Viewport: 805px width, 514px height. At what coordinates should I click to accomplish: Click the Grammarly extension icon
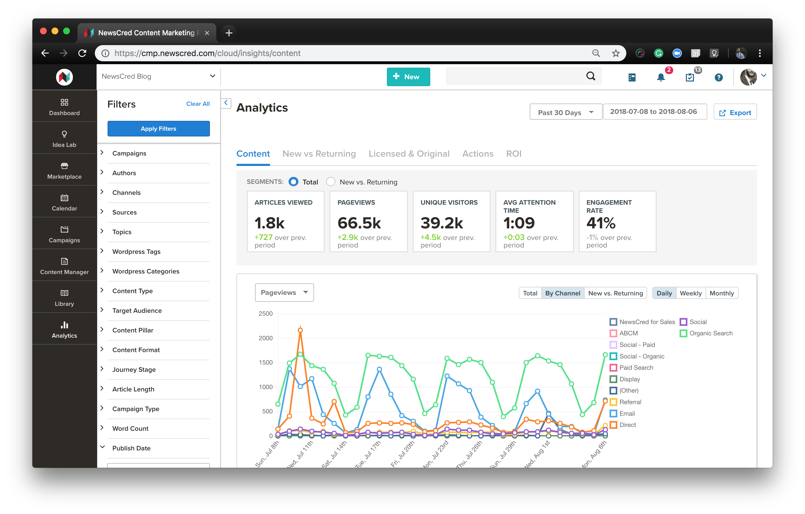click(x=658, y=53)
